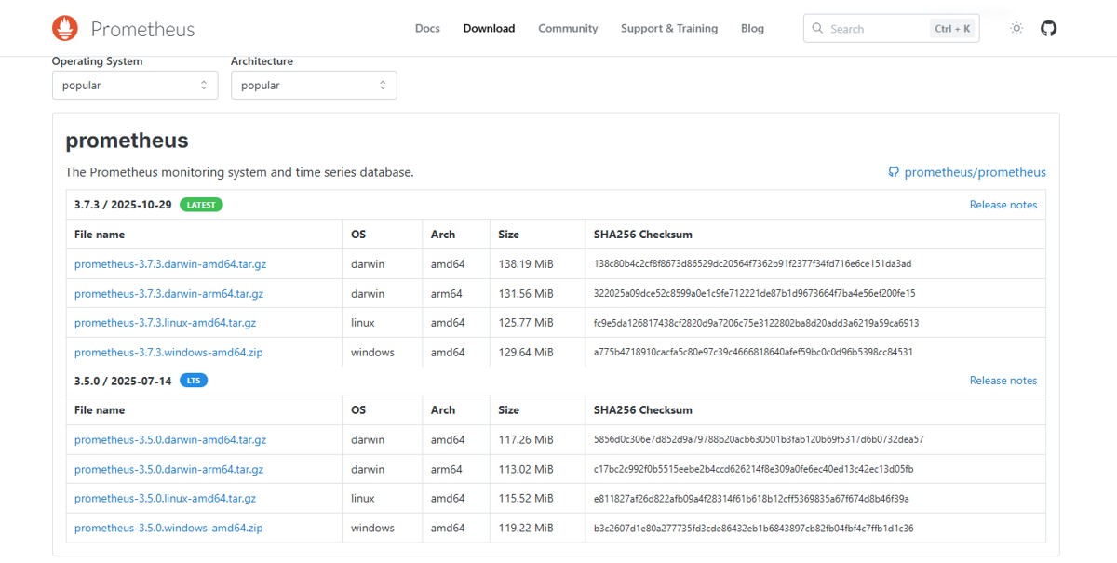This screenshot has width=1117, height=563.
Task: Open Release notes for version 3.7.3
Action: 1003,205
